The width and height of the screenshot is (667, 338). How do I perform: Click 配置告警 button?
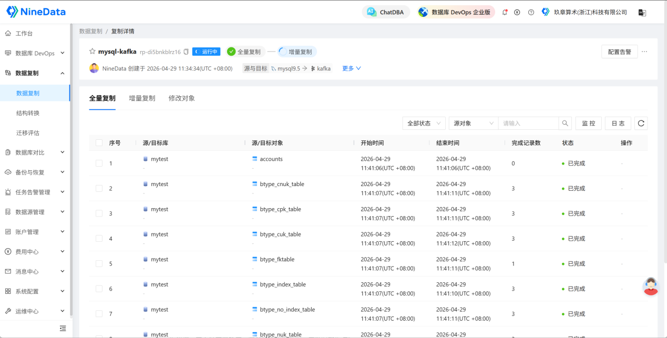[x=619, y=52]
